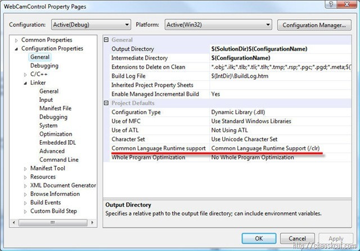The width and height of the screenshot is (360, 251).
Task: Select Input under Linker
Action: pyautogui.click(x=46, y=100)
